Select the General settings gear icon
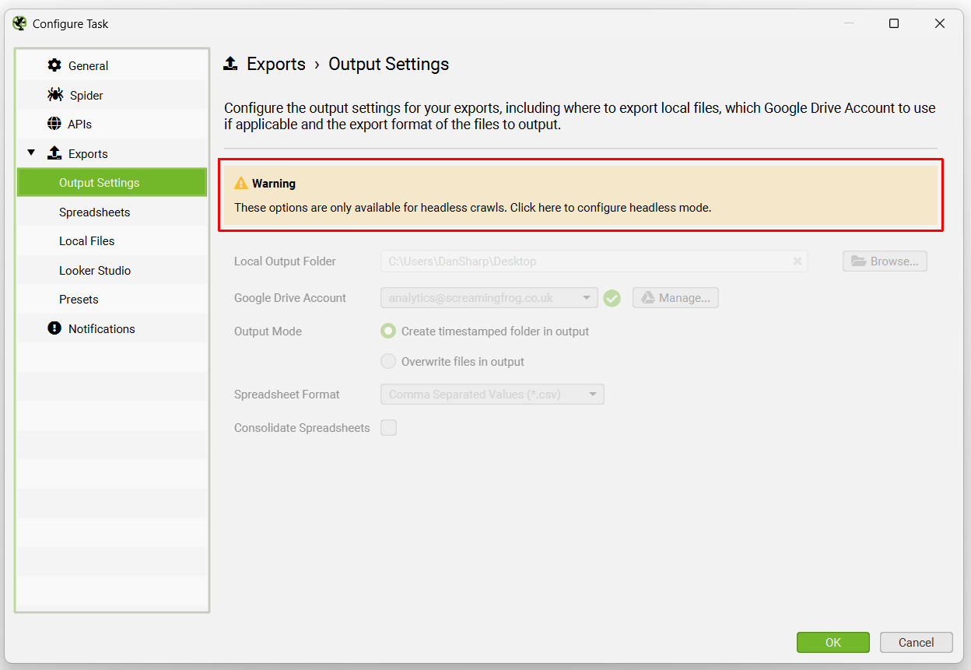The image size is (971, 670). (x=54, y=65)
